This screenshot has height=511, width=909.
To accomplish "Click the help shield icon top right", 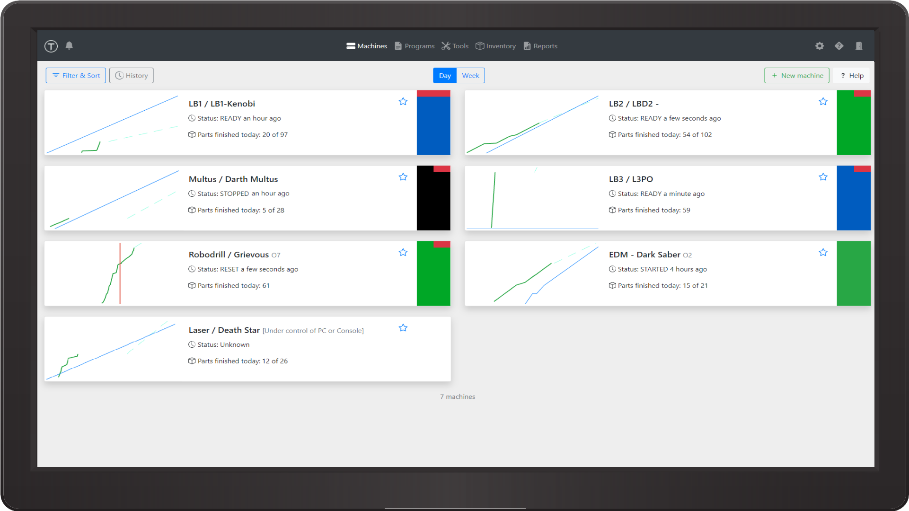I will 839,45.
